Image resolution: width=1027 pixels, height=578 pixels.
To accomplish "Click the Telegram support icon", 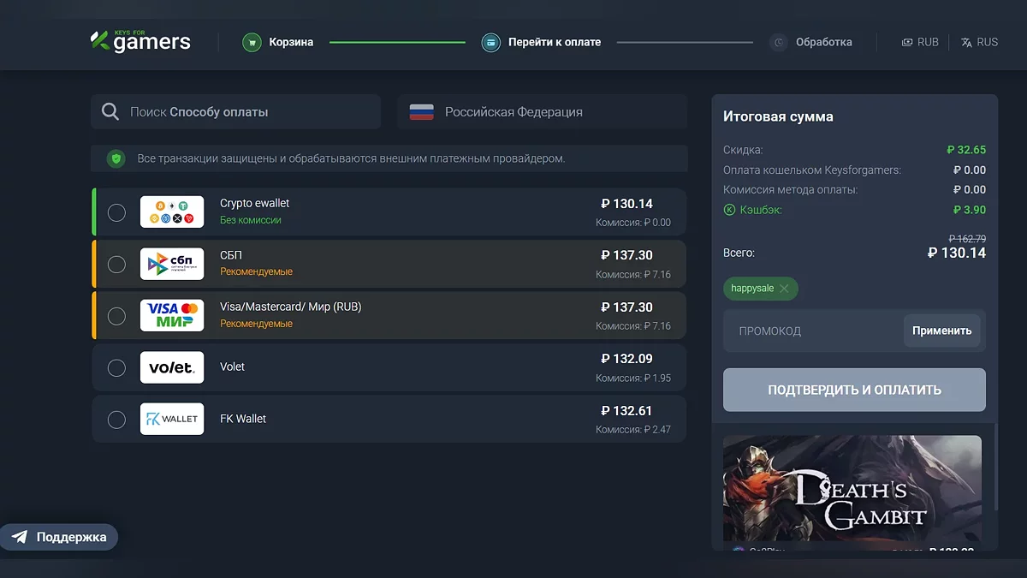I will pyautogui.click(x=20, y=538).
